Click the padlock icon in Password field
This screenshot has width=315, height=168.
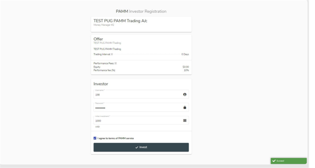[185, 107]
